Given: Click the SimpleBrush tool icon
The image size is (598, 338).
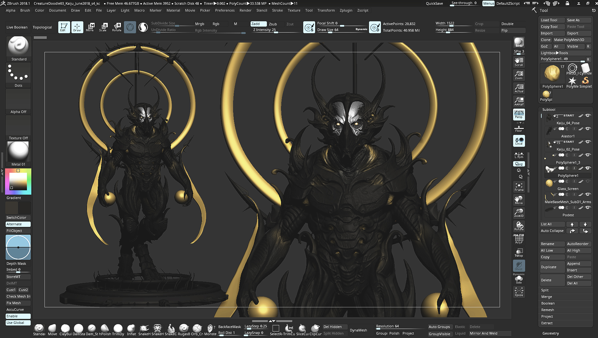Looking at the screenshot, I should click(x=585, y=82).
